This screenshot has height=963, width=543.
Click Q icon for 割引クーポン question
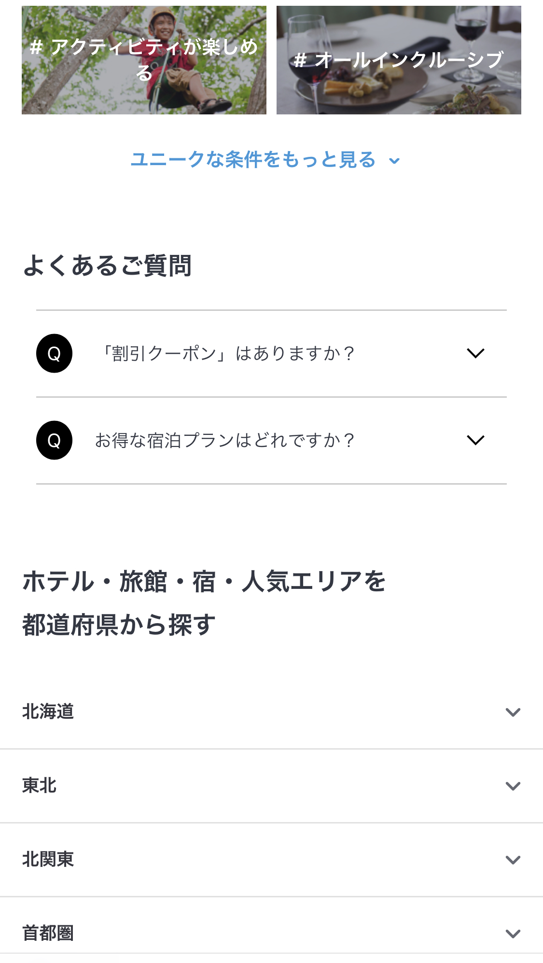(54, 353)
